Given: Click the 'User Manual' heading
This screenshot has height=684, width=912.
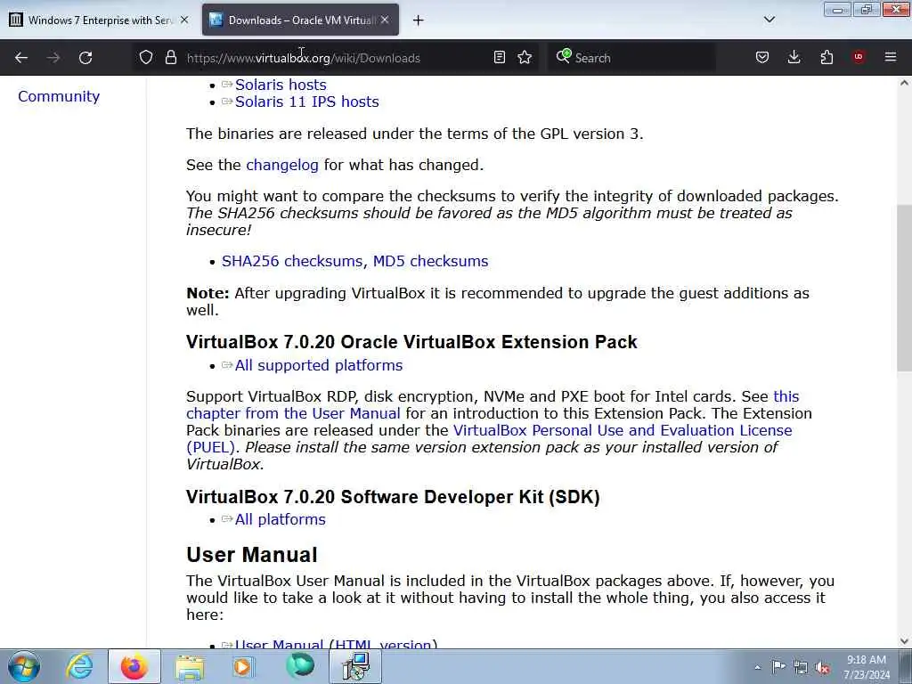Looking at the screenshot, I should point(252,555).
